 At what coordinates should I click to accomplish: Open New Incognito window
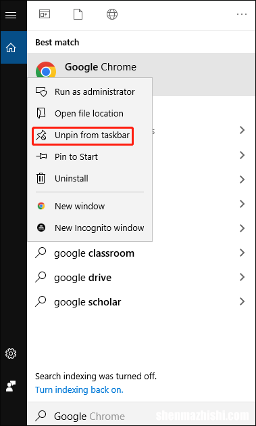pyautogui.click(x=90, y=228)
